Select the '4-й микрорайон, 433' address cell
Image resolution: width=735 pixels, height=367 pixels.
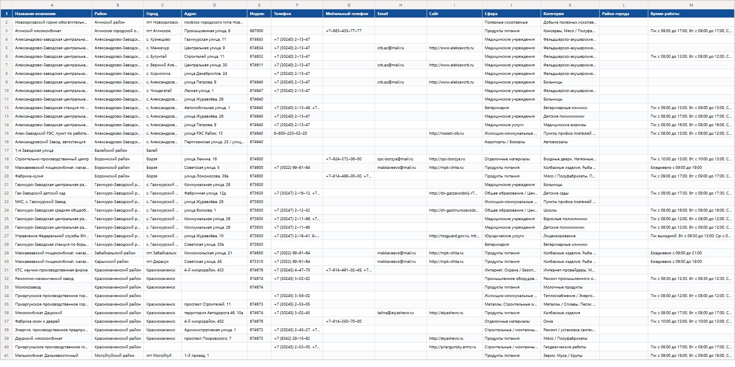pyautogui.click(x=214, y=270)
